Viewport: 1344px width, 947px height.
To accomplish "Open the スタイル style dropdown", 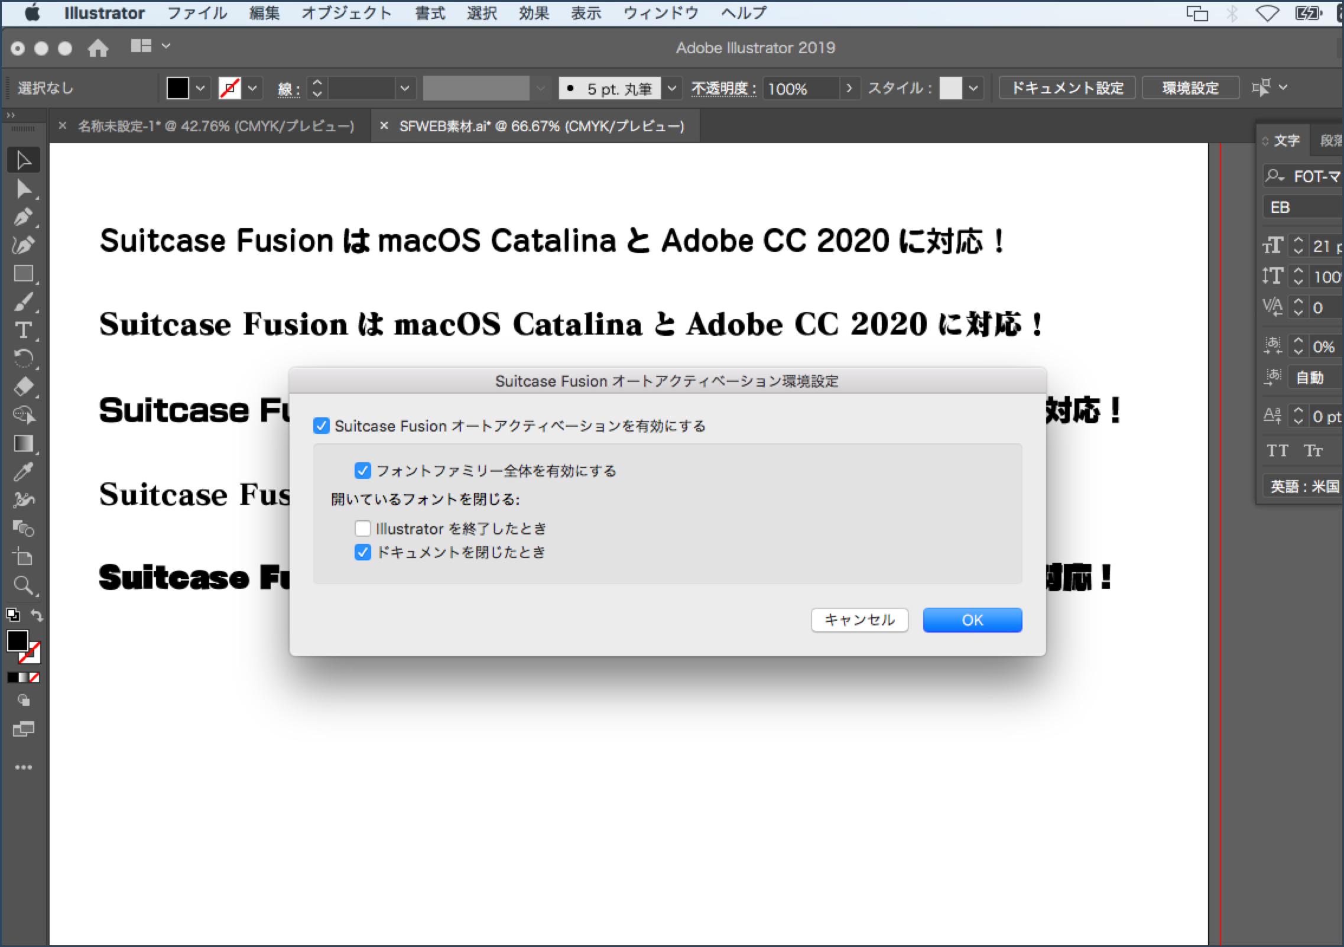I will coord(973,89).
